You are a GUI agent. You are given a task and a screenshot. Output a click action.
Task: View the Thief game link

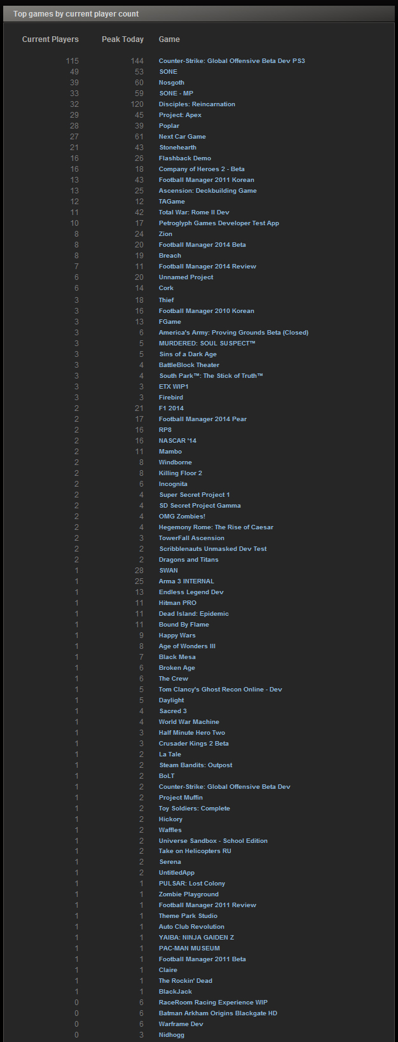165,300
